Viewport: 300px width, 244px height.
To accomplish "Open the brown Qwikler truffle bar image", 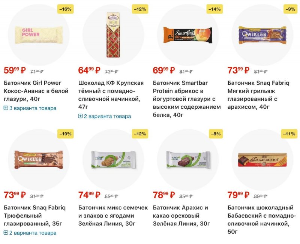I will pyautogui.click(x=39, y=159).
